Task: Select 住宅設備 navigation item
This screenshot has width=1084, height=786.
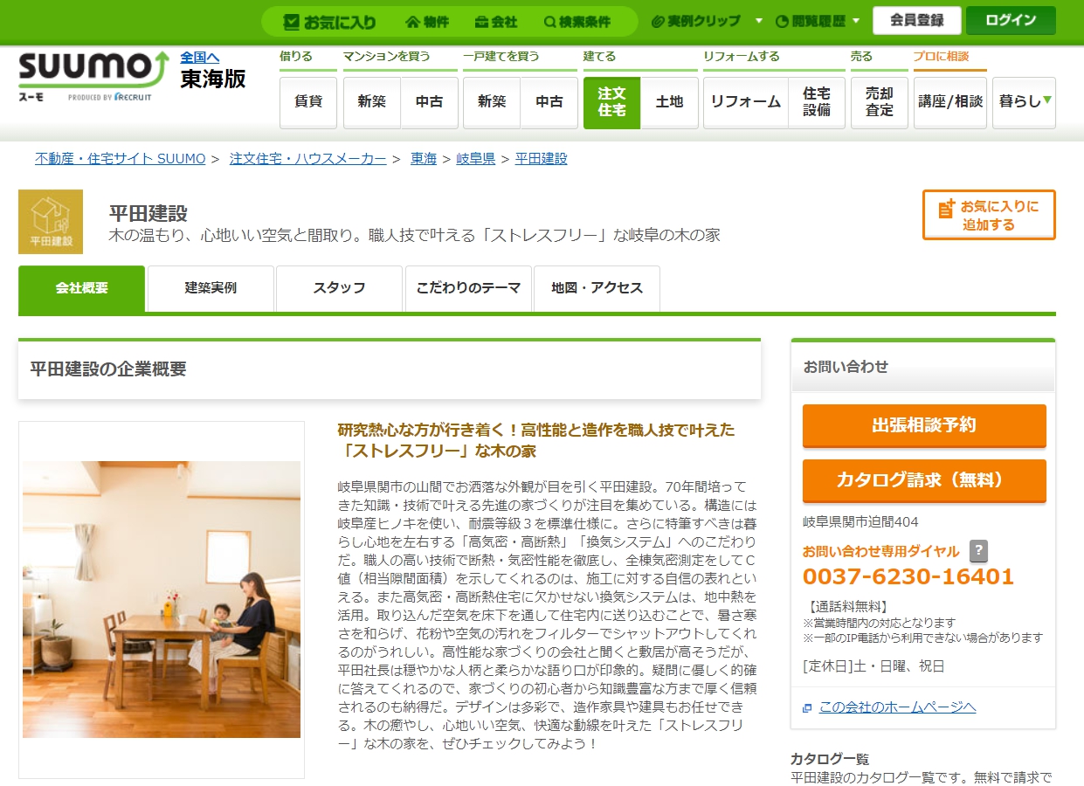Action: coord(817,102)
